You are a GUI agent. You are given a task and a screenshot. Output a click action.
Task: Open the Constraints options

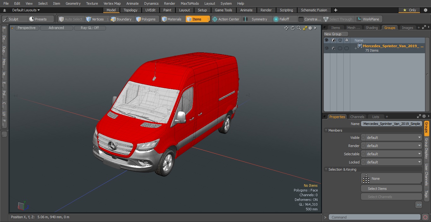coord(310,19)
